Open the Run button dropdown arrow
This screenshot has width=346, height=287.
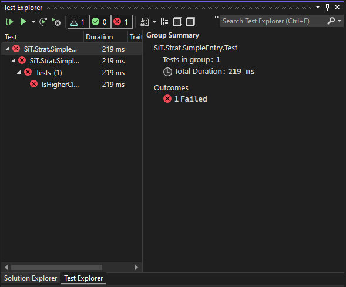33,22
